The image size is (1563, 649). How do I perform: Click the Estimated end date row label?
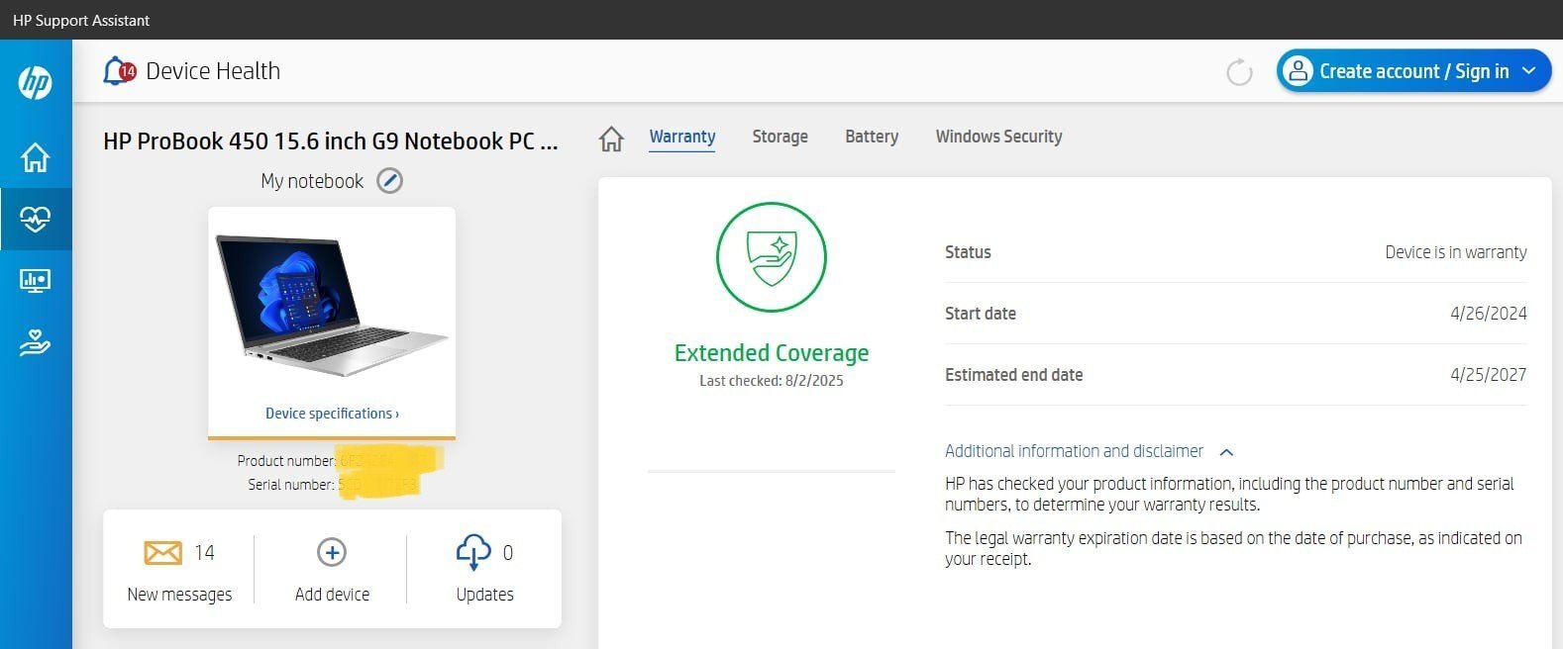(1013, 375)
